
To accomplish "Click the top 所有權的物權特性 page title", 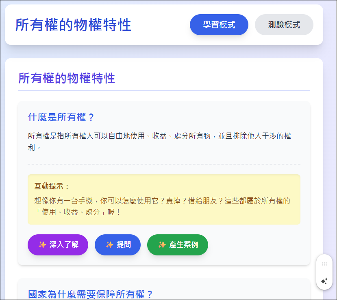I will point(73,25).
